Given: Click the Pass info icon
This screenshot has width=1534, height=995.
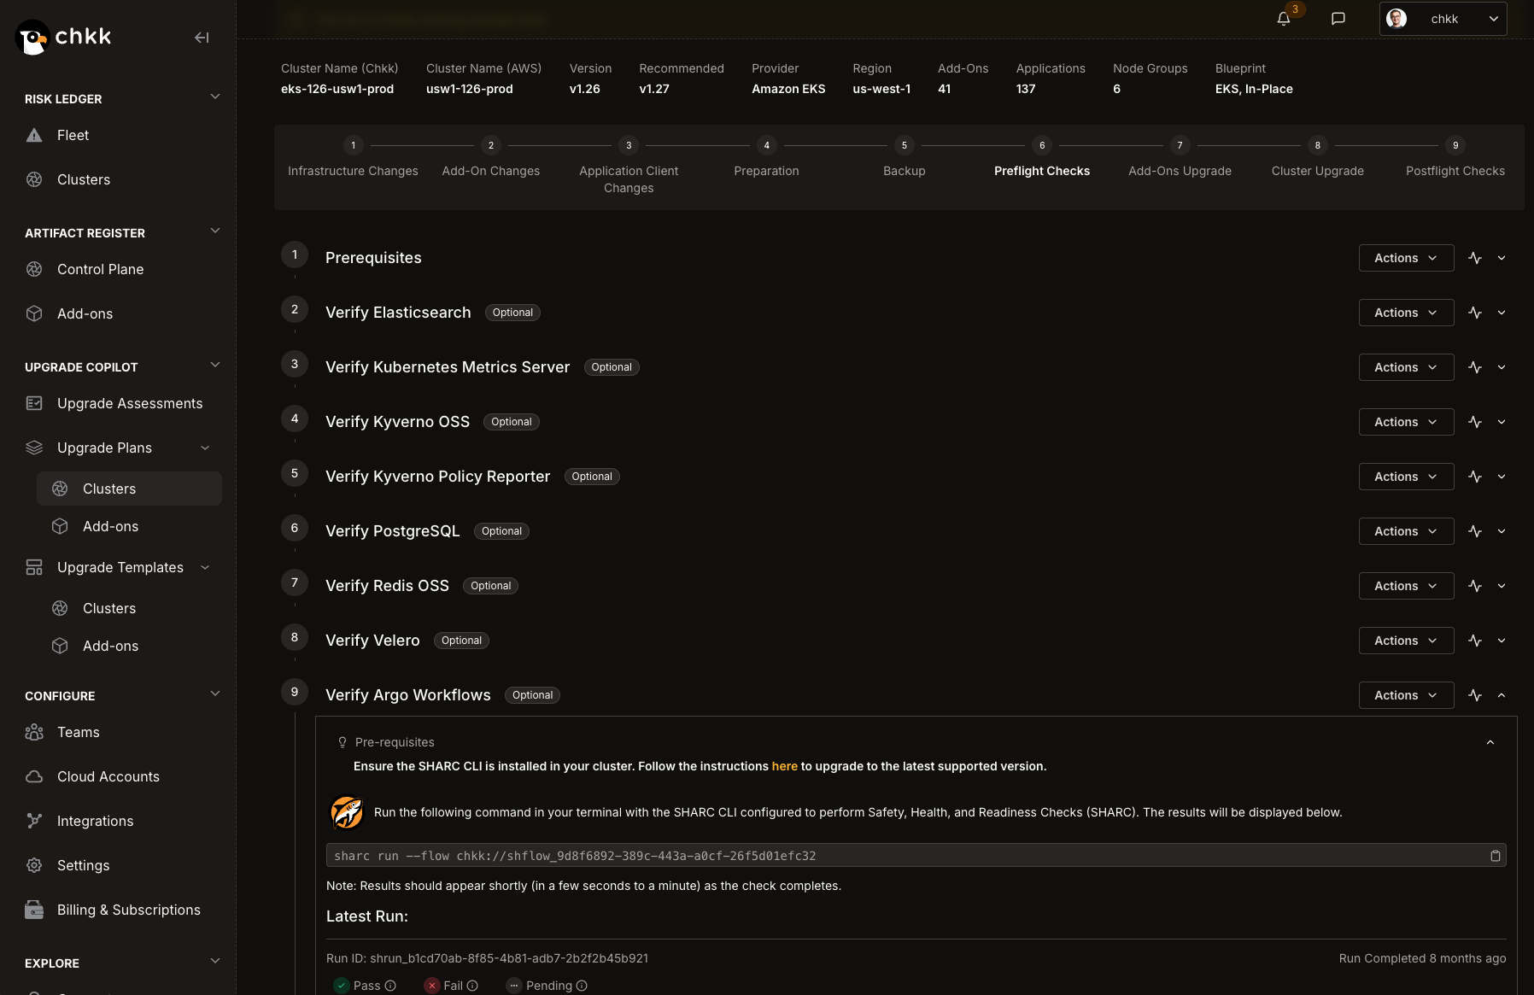Looking at the screenshot, I should pyautogui.click(x=390, y=986).
